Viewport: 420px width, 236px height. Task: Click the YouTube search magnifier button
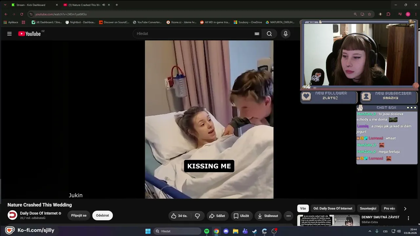[269, 34]
